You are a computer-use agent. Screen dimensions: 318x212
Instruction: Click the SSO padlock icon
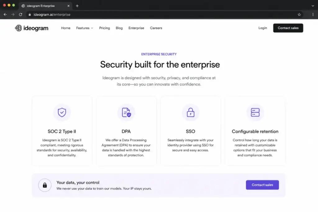point(190,112)
